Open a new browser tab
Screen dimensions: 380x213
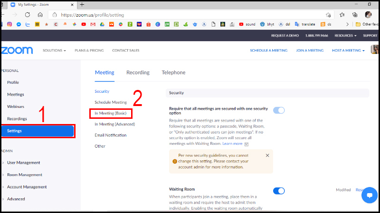pos(82,4)
